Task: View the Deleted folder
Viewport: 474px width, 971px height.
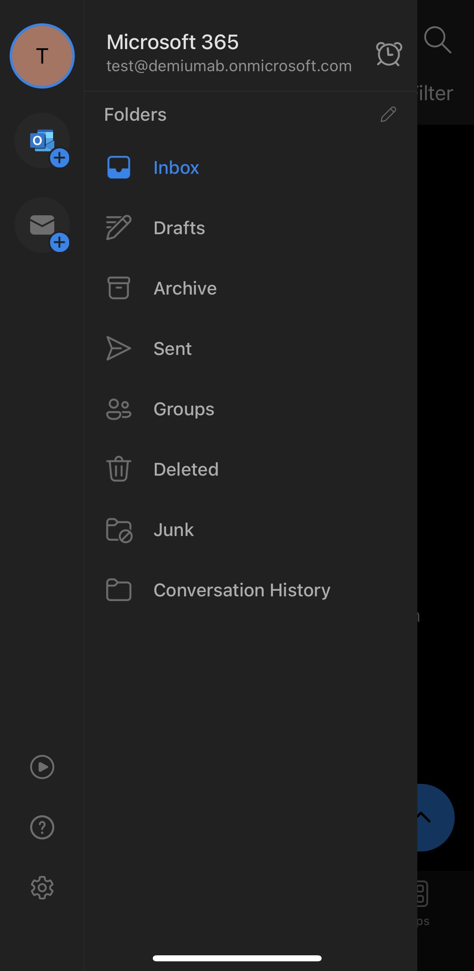Action: [x=250, y=469]
